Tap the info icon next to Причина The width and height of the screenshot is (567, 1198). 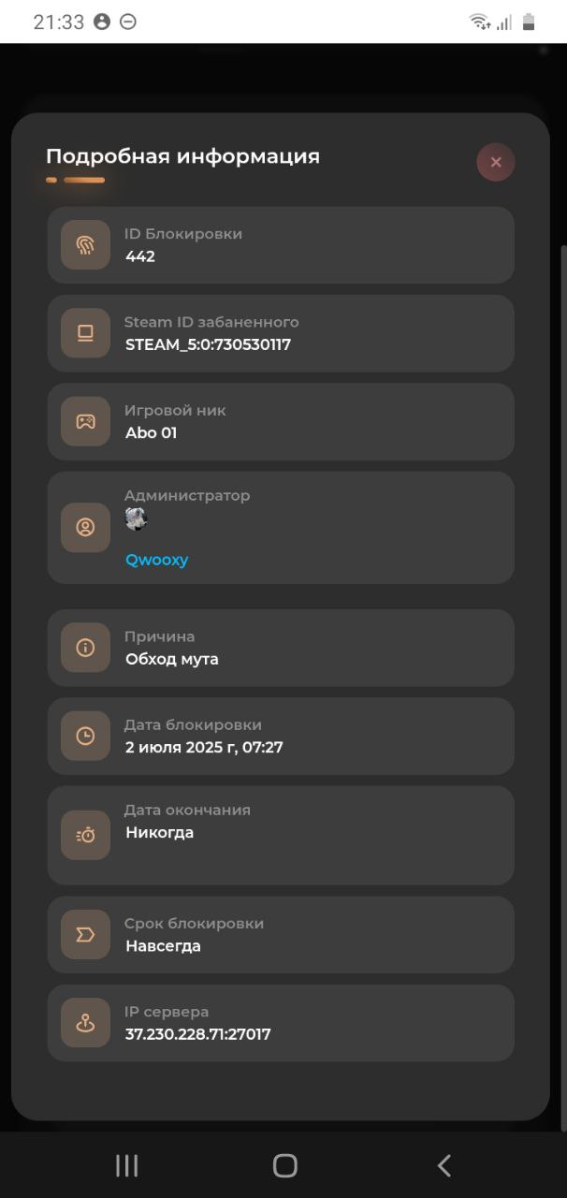tap(85, 648)
